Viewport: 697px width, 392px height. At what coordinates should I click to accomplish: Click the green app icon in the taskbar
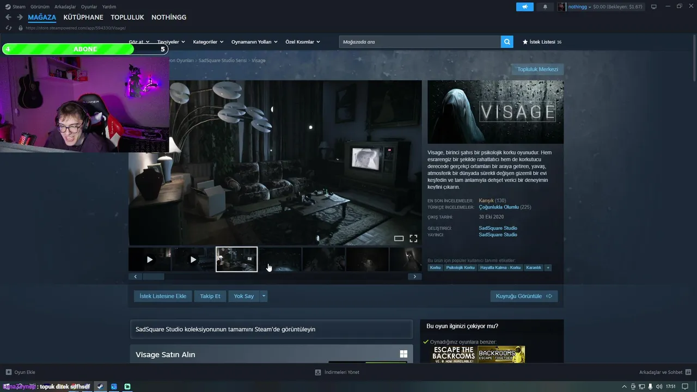click(x=127, y=387)
